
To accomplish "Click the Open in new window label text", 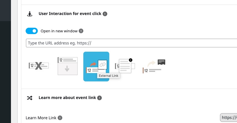I will (x=59, y=31).
